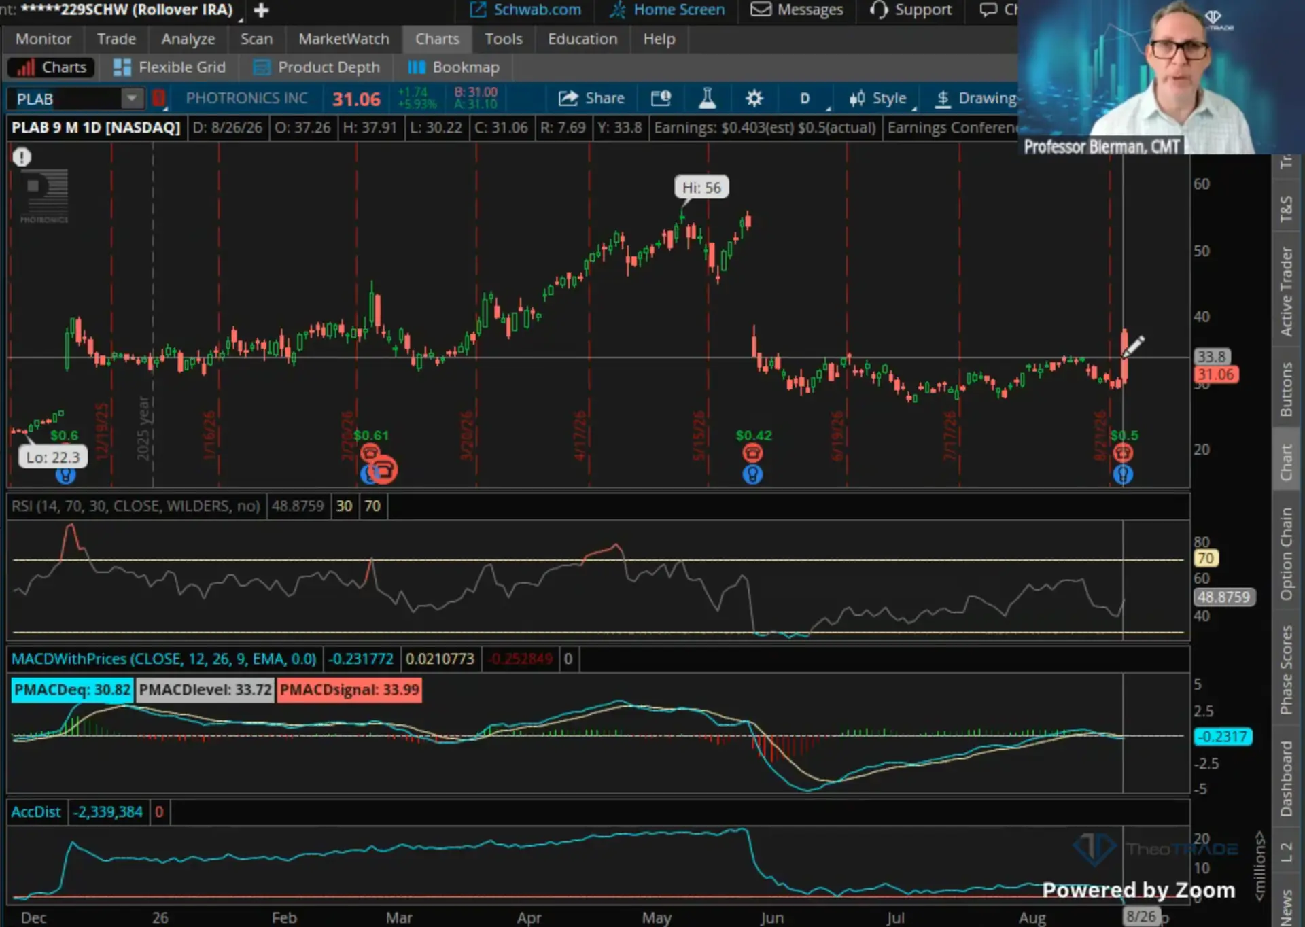Click the Schwab.com external link icon
The height and width of the screenshot is (927, 1305).
(x=478, y=10)
